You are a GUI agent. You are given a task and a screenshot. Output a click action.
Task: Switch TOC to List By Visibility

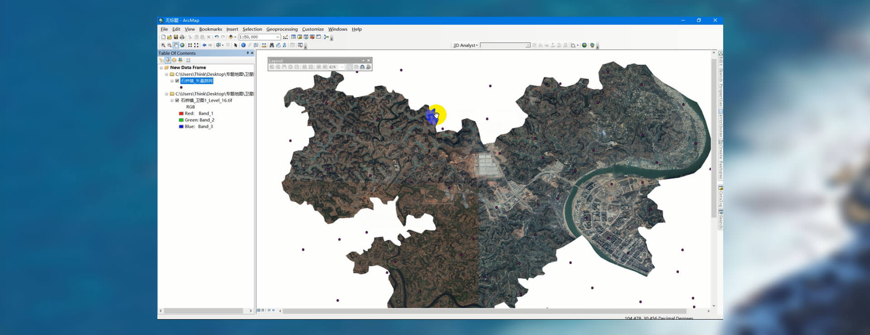[174, 60]
